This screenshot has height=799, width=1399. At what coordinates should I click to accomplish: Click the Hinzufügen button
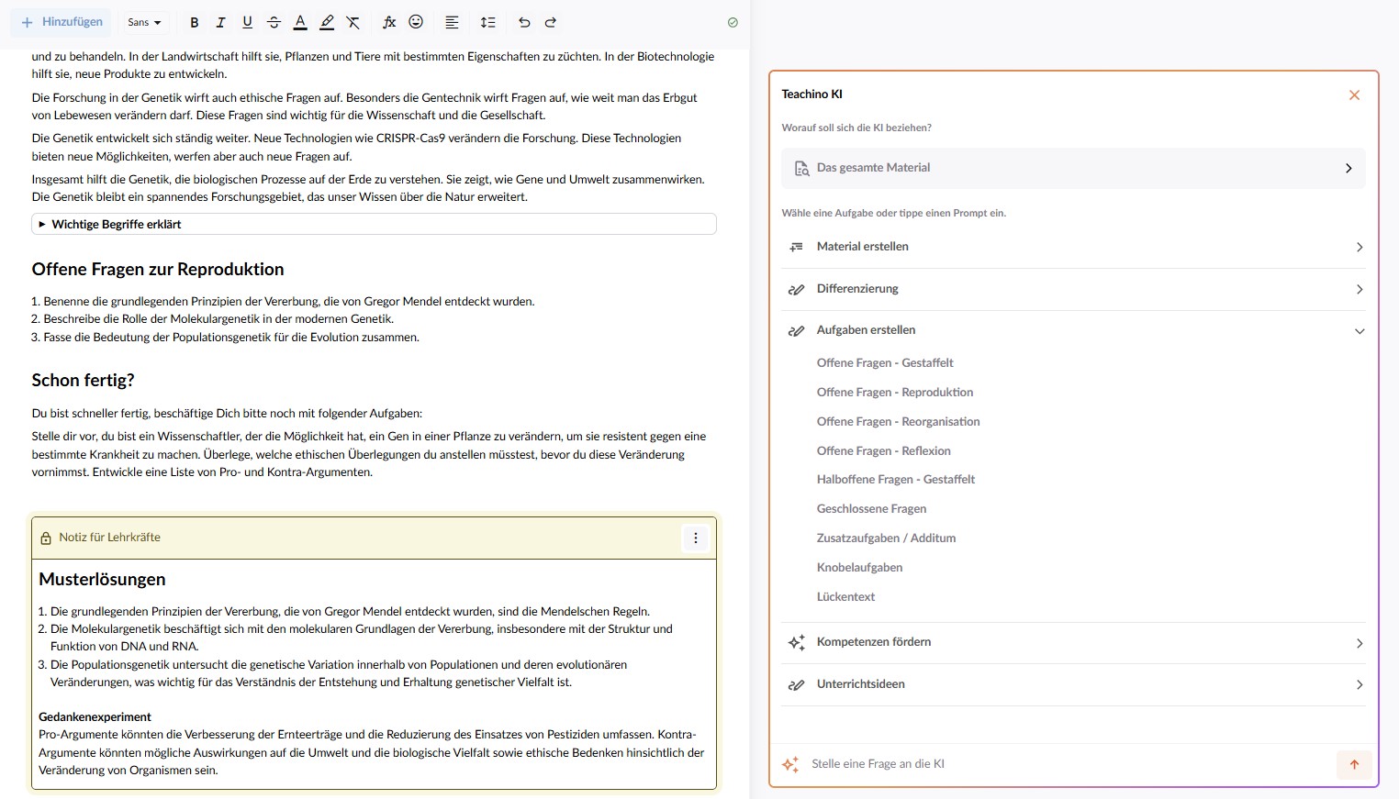(x=62, y=22)
